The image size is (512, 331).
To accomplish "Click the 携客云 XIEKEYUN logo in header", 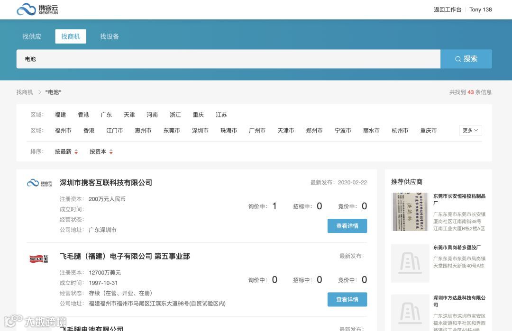I will click(37, 9).
